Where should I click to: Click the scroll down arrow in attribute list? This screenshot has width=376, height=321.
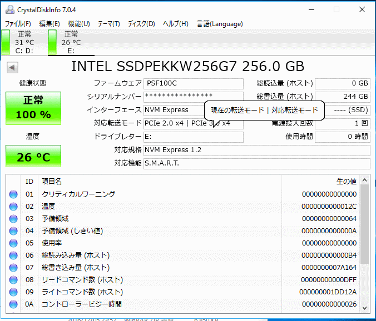[x=365, y=308]
